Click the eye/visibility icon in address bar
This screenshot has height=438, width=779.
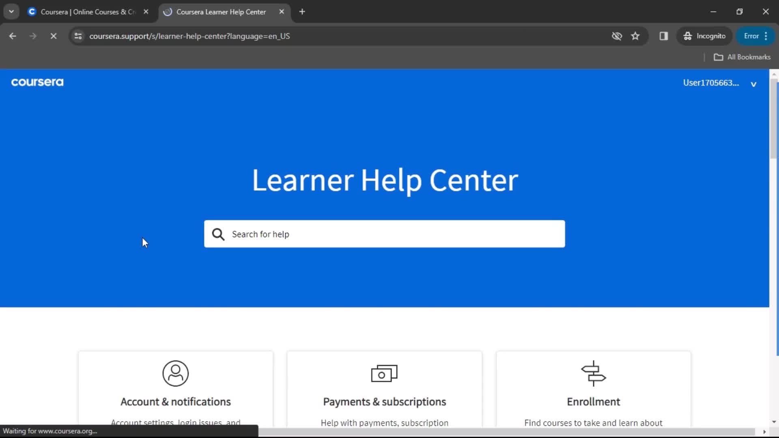click(x=617, y=36)
